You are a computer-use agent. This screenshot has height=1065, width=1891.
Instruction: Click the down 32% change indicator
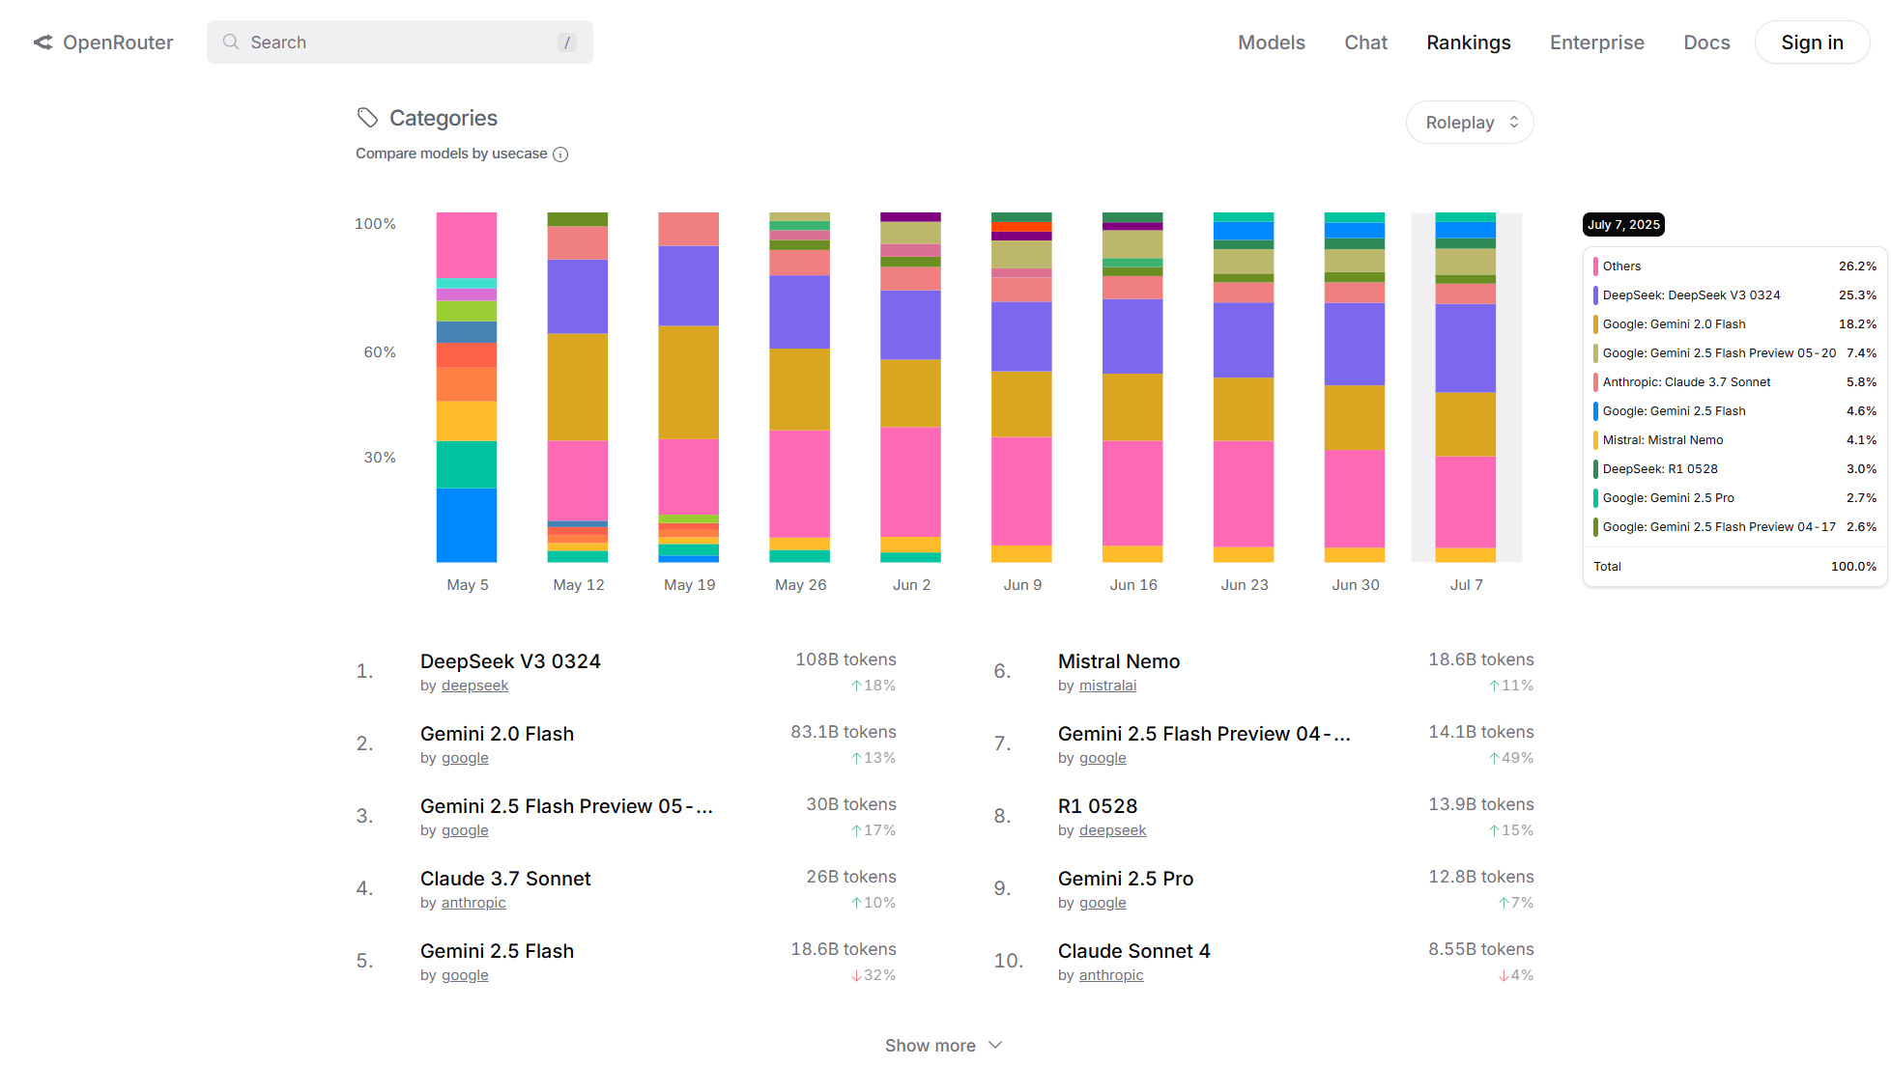coord(874,975)
